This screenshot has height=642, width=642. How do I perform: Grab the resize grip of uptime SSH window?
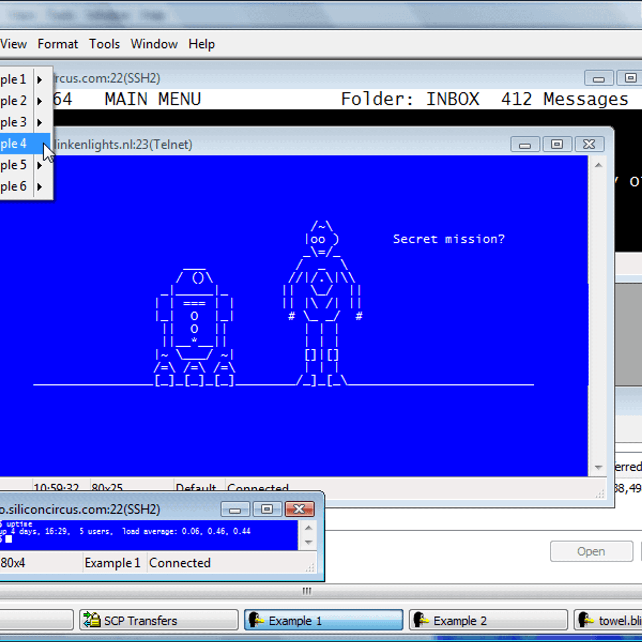pyautogui.click(x=310, y=568)
